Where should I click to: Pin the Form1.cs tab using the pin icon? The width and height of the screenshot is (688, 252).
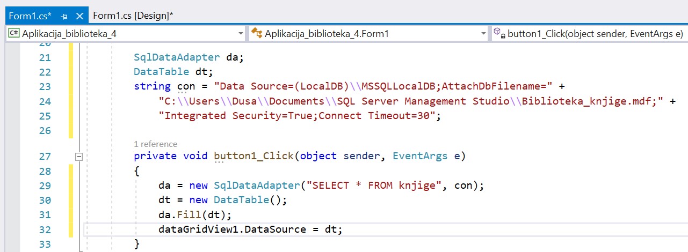[x=64, y=16]
